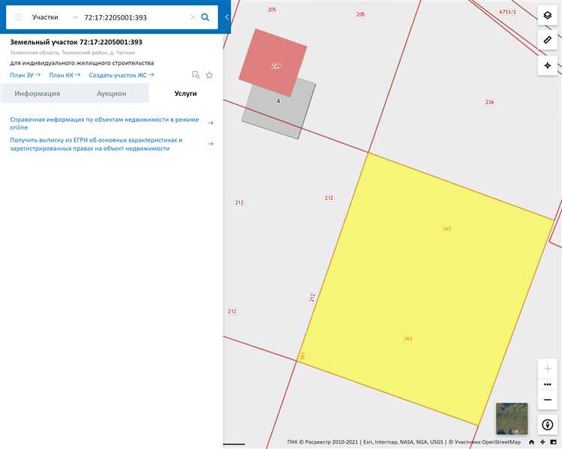Click the home icon in bottom bar
Screen dimensions: 562x449
tap(531, 442)
